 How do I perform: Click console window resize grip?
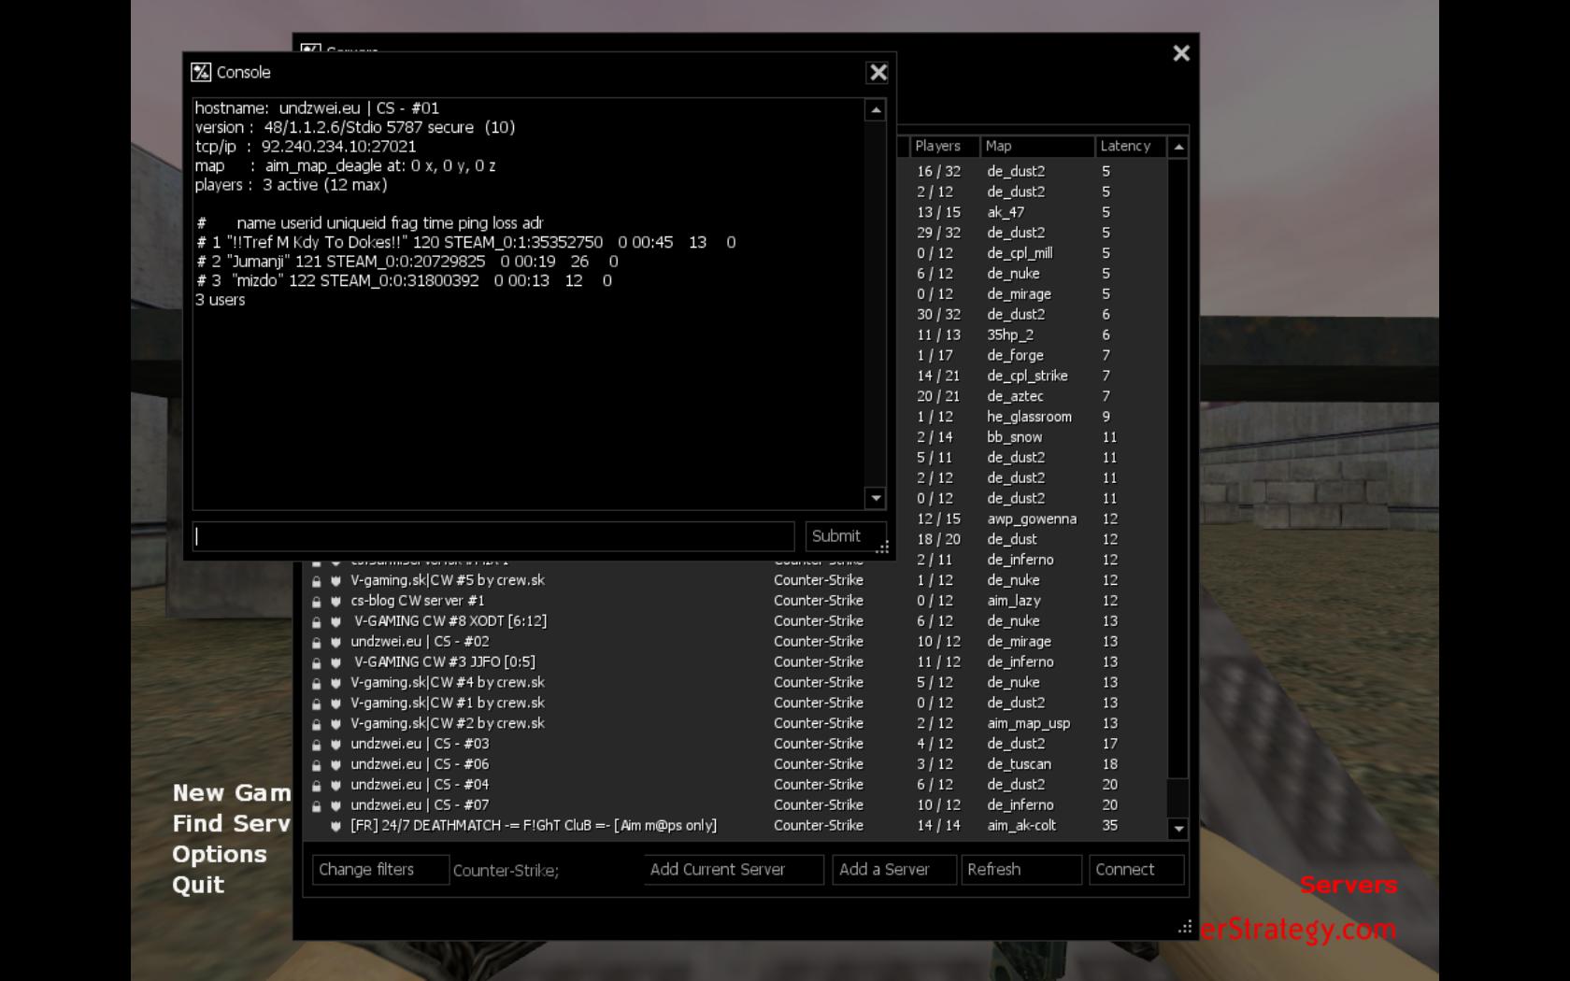882,547
